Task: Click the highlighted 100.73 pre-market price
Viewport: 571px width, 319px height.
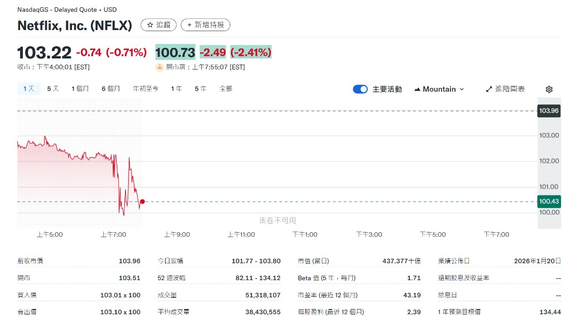Action: (175, 52)
